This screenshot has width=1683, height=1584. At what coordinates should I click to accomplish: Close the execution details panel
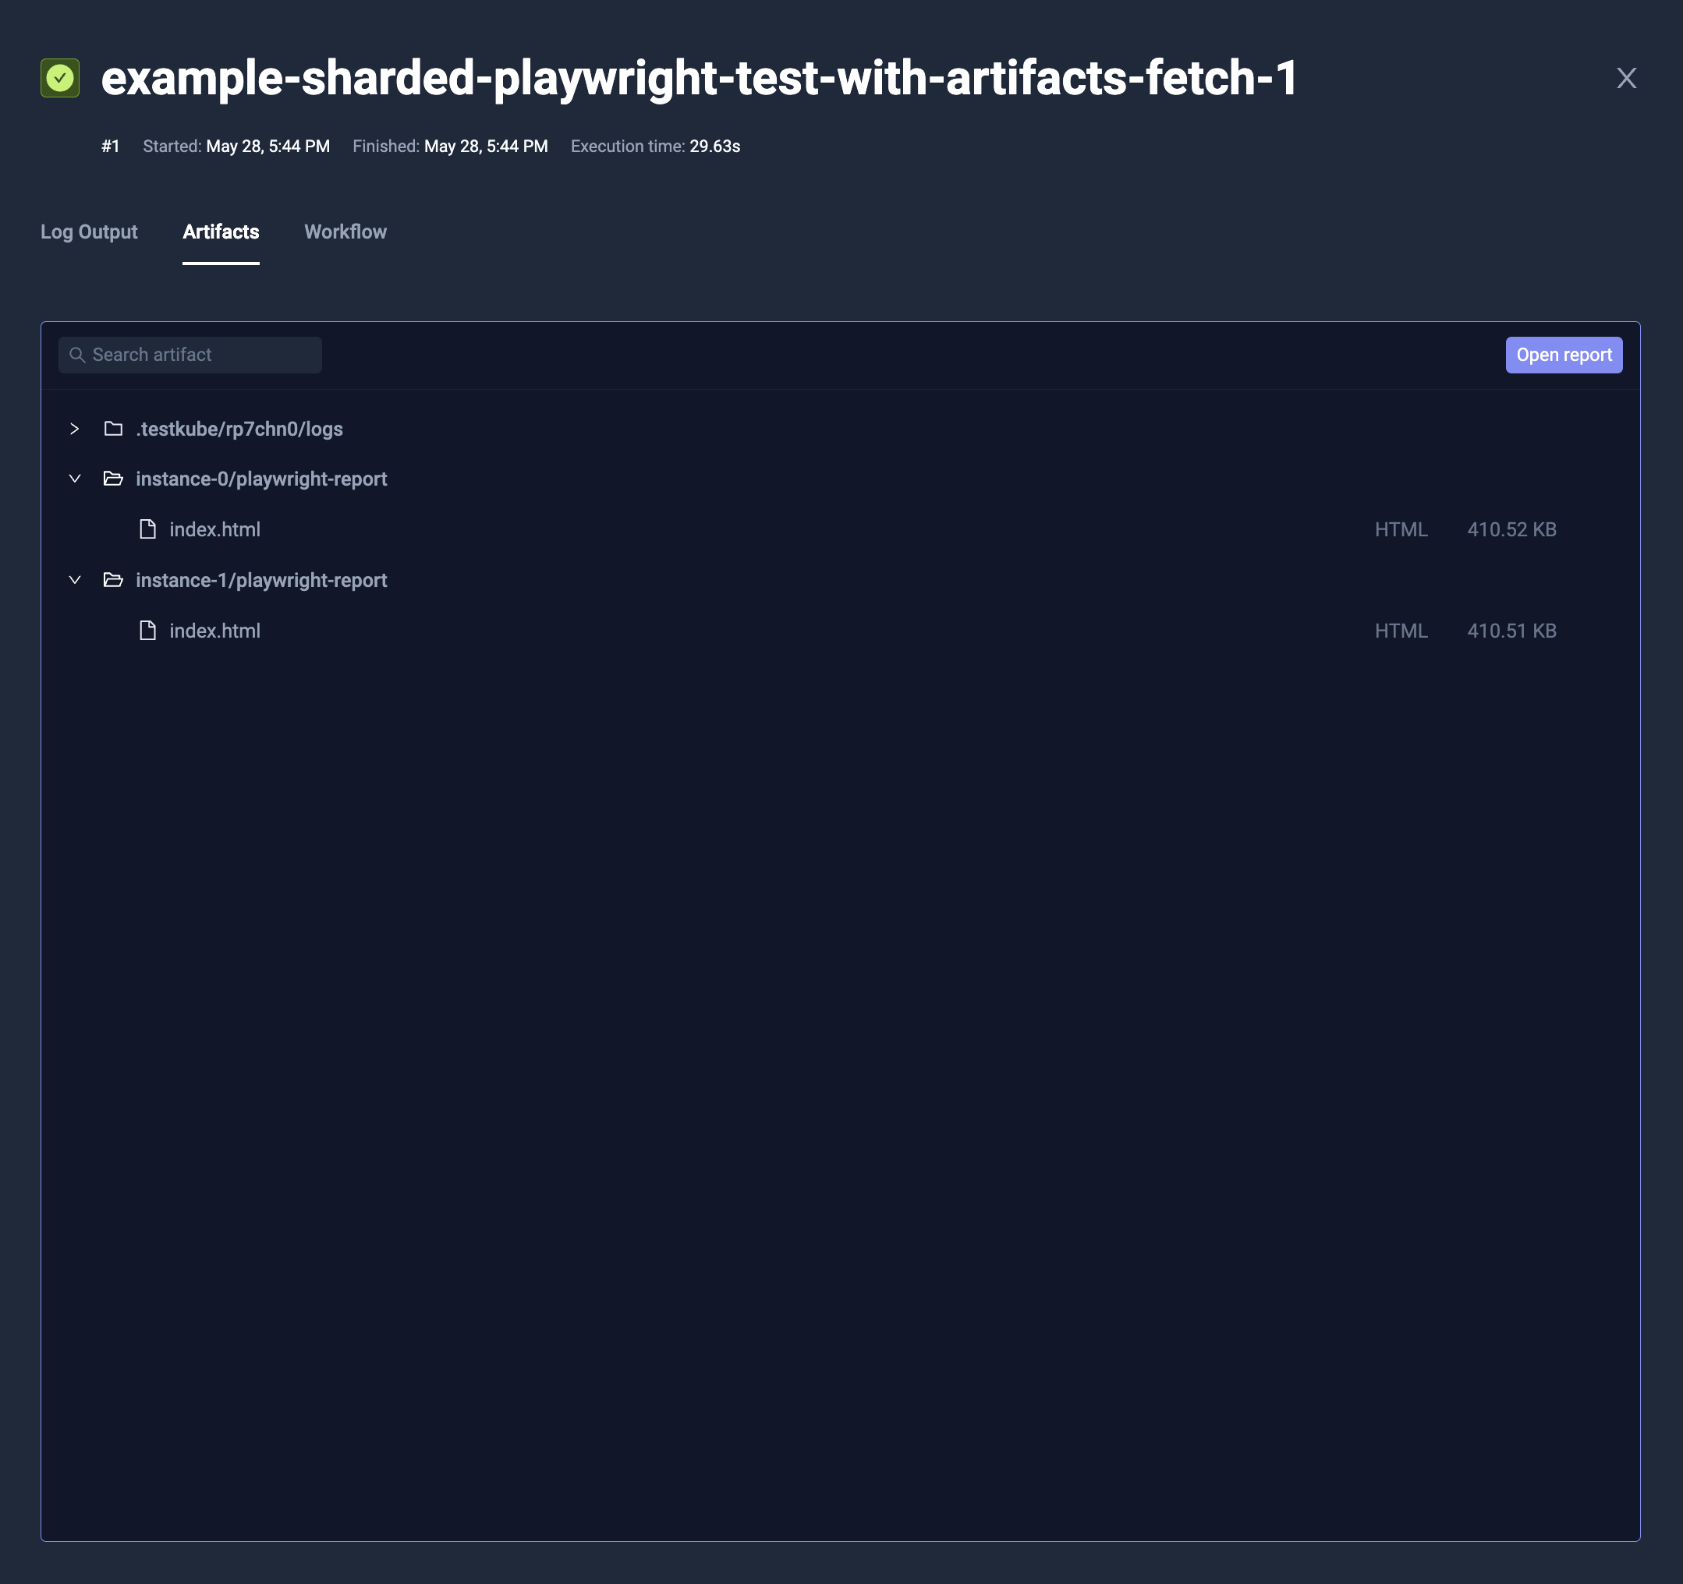point(1627,78)
